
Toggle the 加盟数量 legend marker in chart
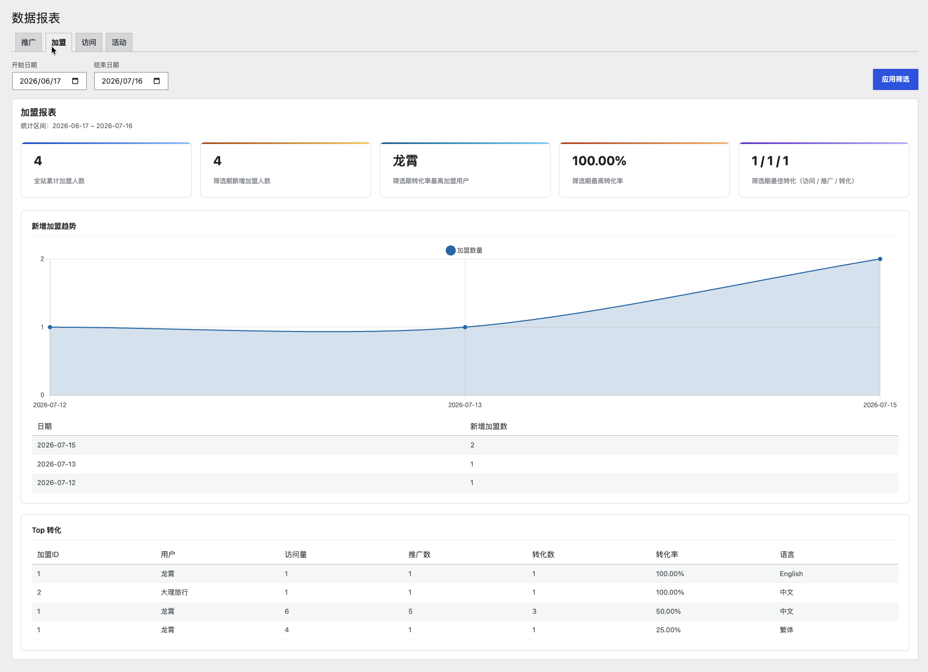click(x=451, y=250)
